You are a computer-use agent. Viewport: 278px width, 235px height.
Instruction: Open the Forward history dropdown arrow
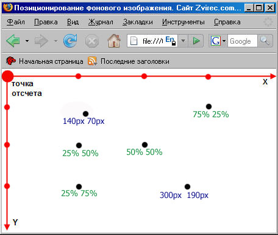pyautogui.click(x=55, y=41)
